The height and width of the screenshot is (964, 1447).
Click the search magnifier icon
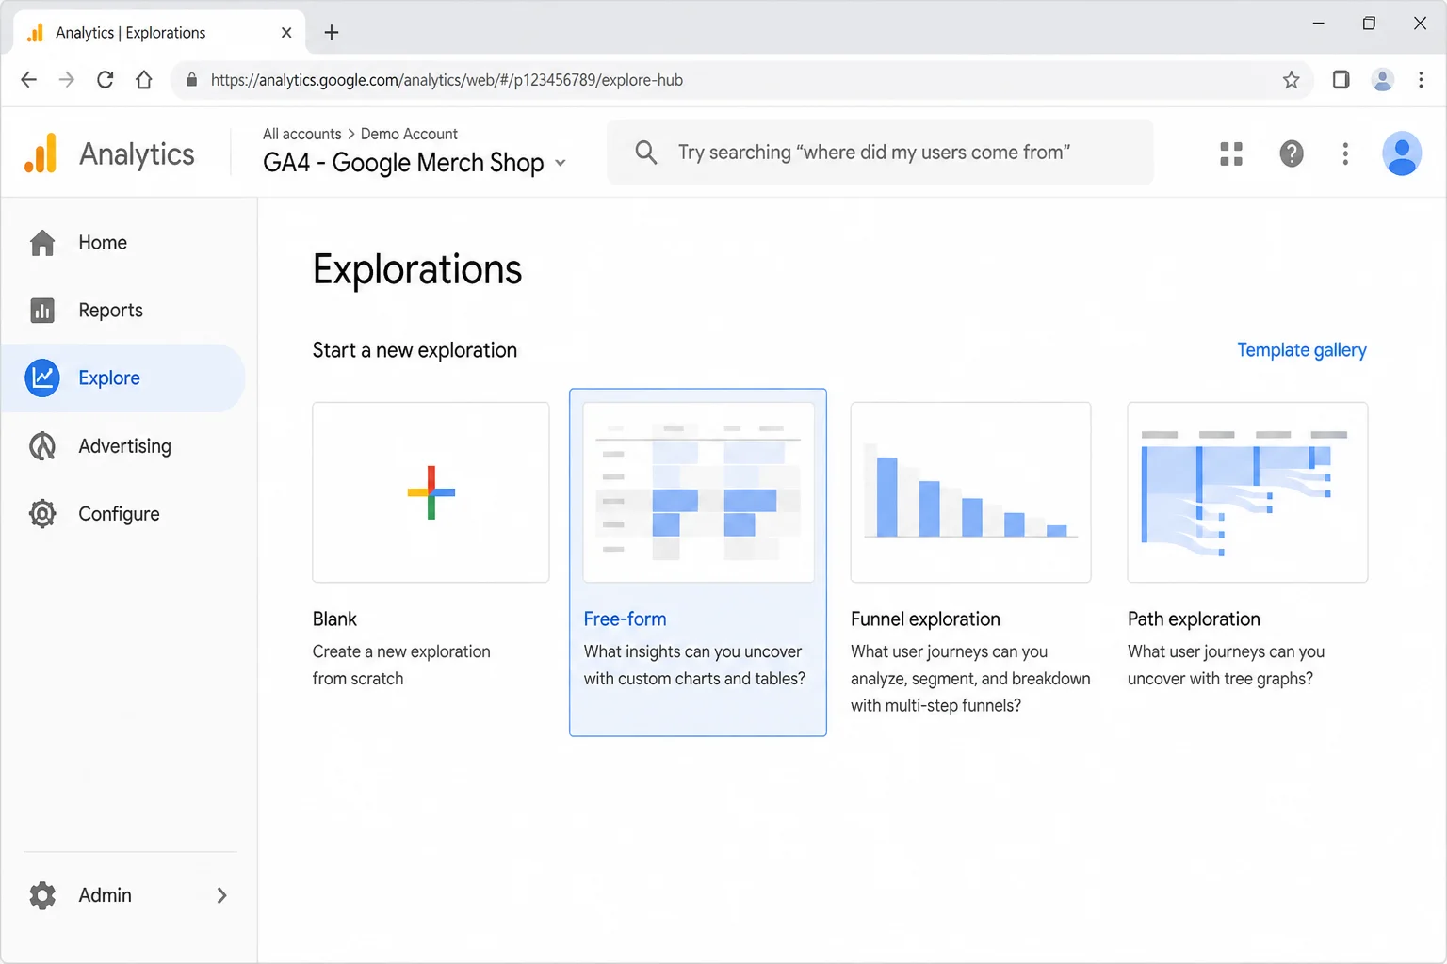click(x=645, y=152)
